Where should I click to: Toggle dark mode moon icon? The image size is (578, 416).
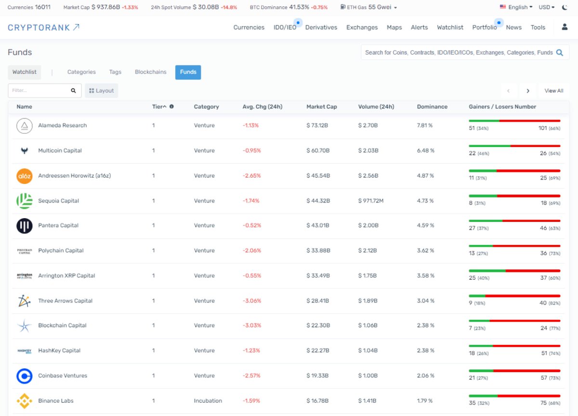coord(565,7)
